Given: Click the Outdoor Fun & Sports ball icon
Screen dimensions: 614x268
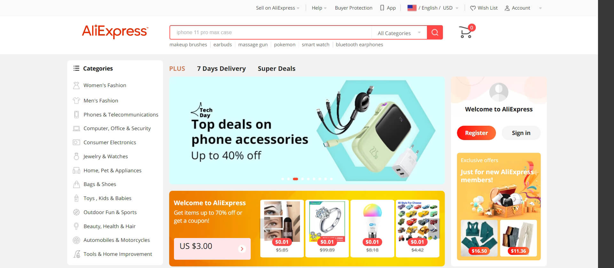Looking at the screenshot, I should pyautogui.click(x=76, y=212).
